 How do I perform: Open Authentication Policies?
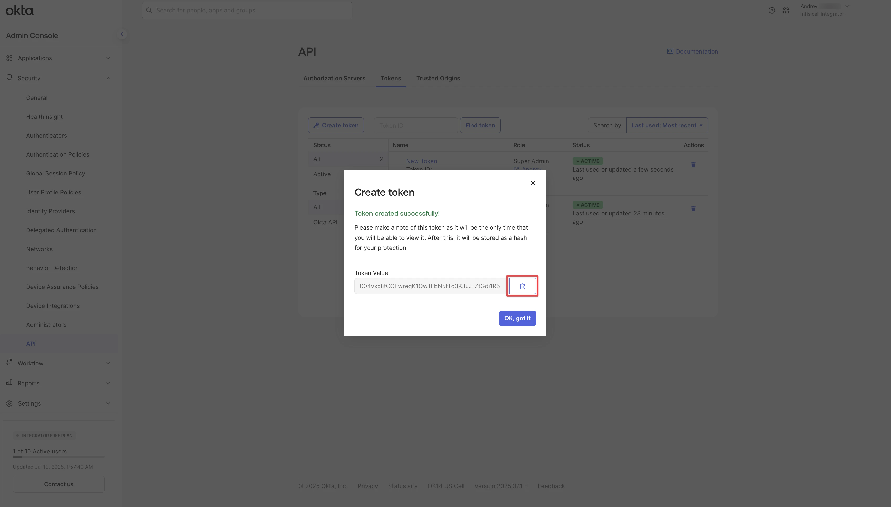point(58,155)
